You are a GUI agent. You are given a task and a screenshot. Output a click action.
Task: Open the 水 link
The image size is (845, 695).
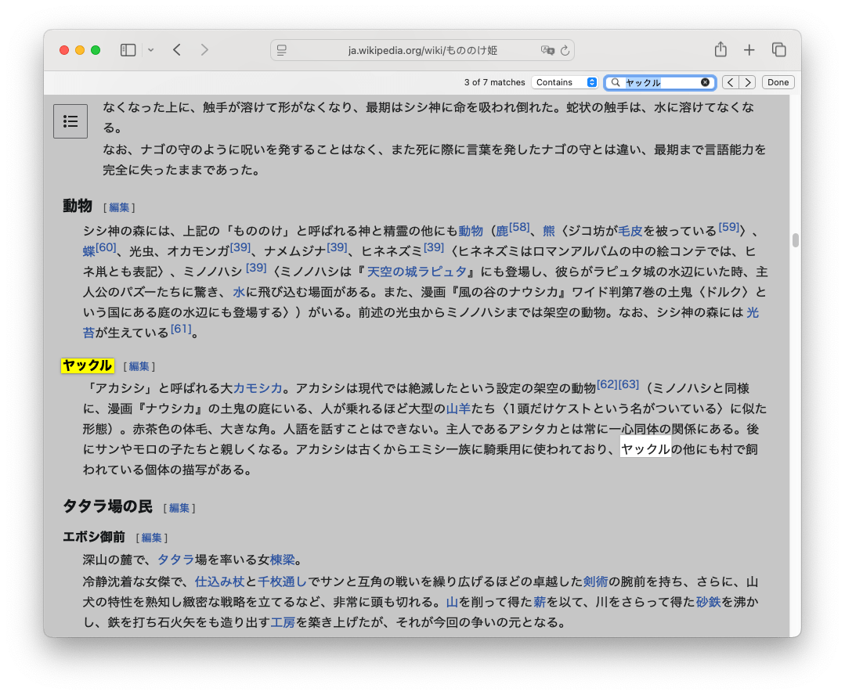tap(239, 292)
